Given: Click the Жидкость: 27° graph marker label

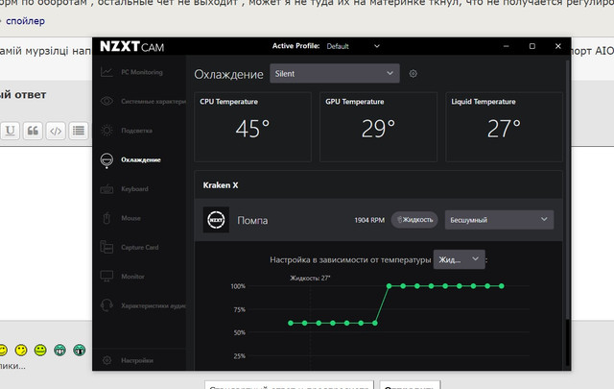Looking at the screenshot, I should click(310, 278).
